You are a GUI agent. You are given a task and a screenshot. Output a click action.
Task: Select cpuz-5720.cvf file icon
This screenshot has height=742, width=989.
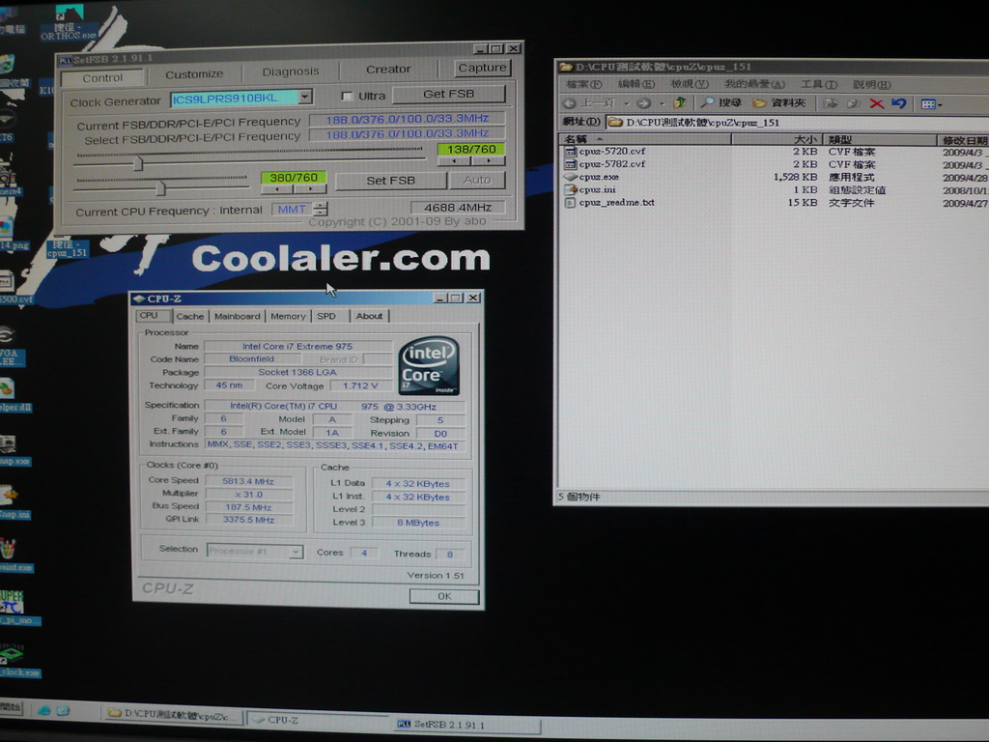(x=570, y=152)
